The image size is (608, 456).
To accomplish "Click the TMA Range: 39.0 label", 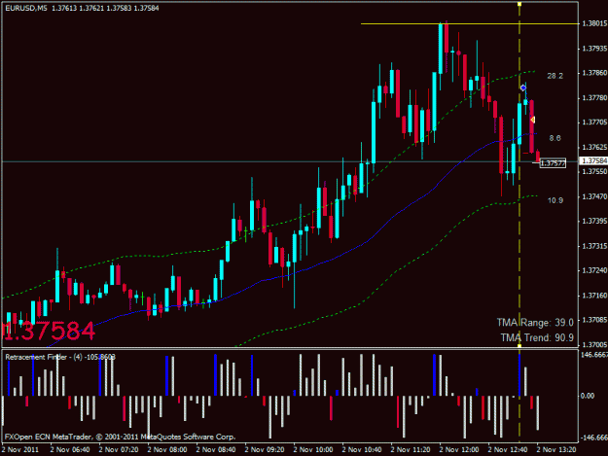I will 535,323.
